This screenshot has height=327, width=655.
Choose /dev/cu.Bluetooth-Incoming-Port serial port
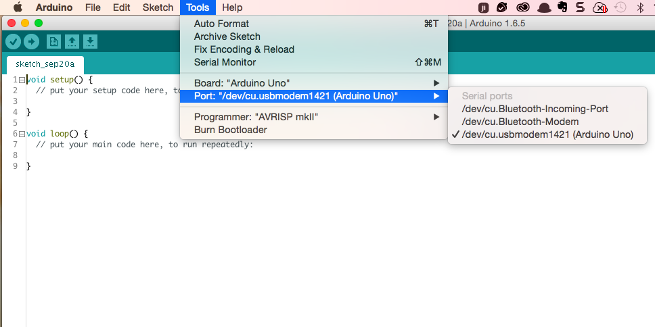[x=547, y=109]
